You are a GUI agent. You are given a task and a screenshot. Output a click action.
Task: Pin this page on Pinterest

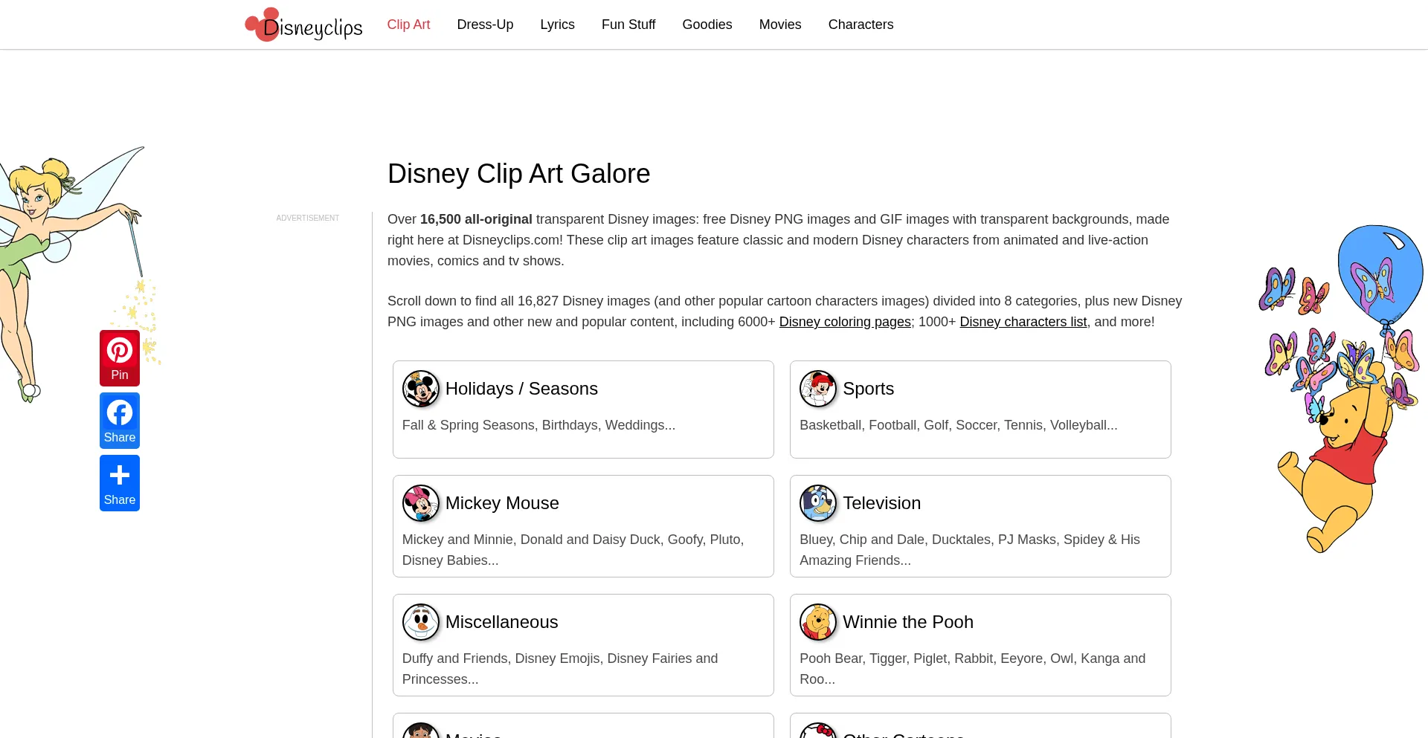[x=120, y=358]
